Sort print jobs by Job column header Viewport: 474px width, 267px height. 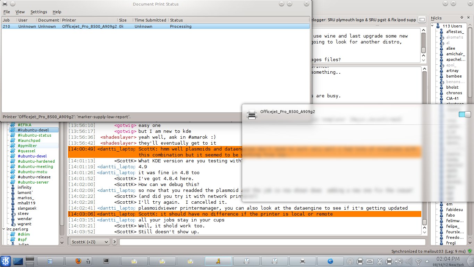9,20
